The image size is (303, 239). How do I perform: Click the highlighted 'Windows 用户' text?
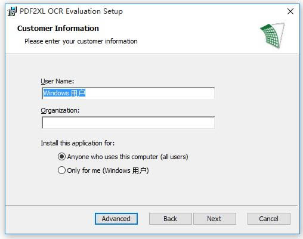pos(64,93)
